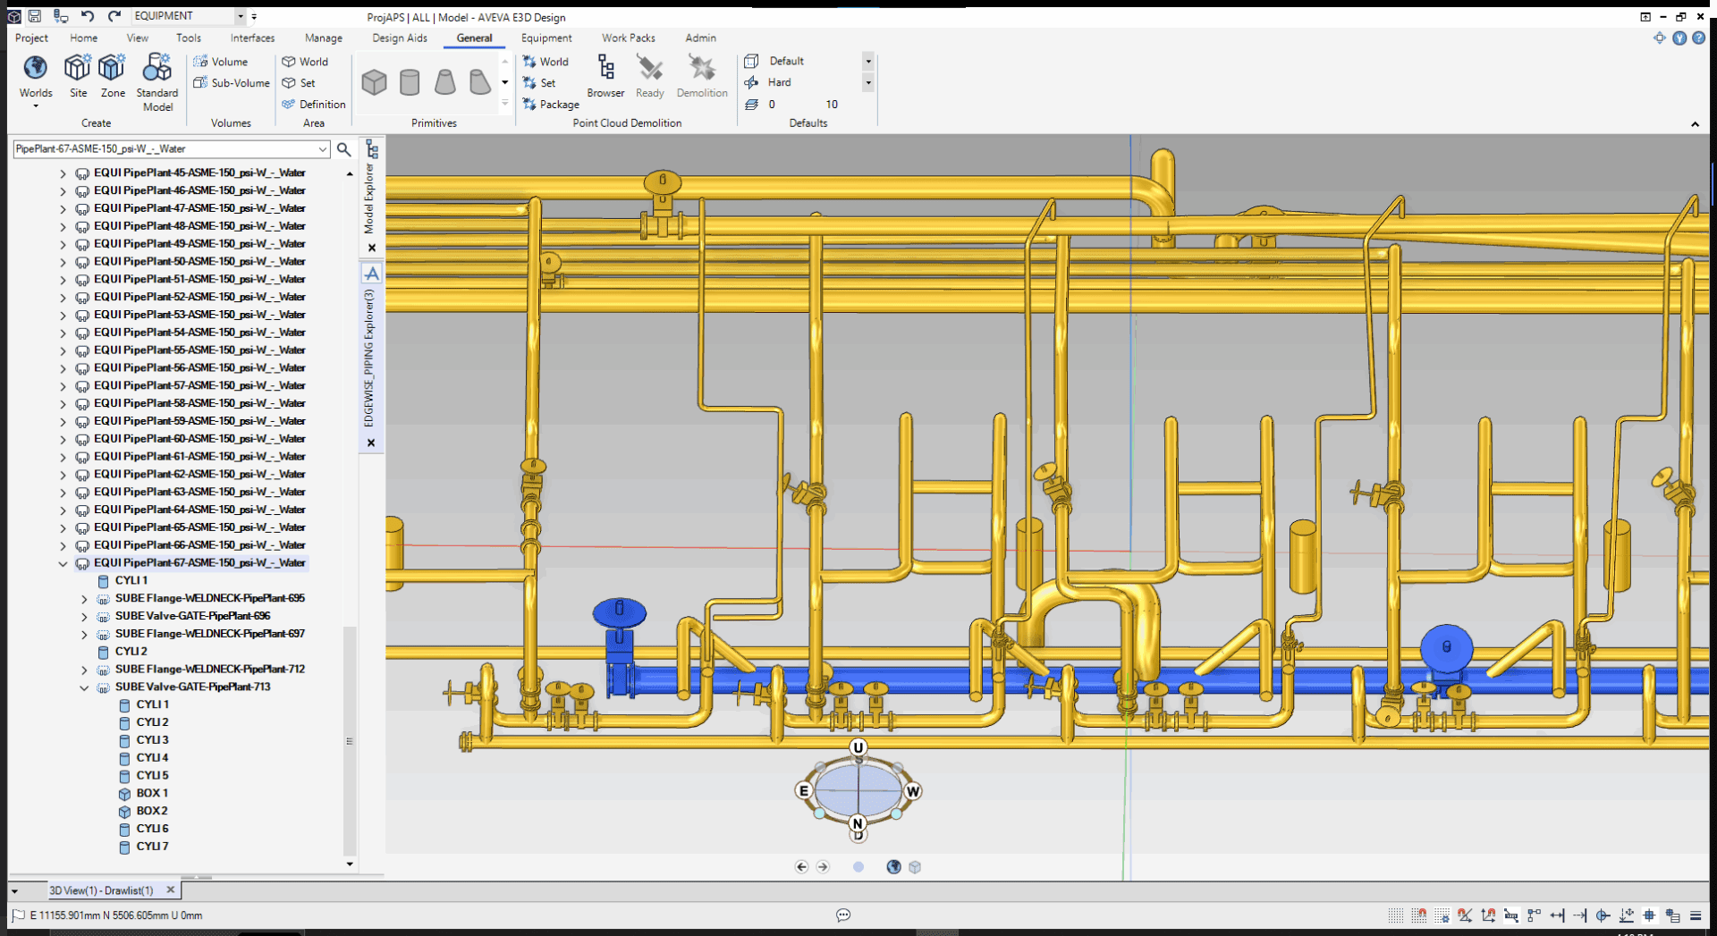
Task: Collapse SUBE Valve-GATE-PipePlant-713
Action: [84, 687]
